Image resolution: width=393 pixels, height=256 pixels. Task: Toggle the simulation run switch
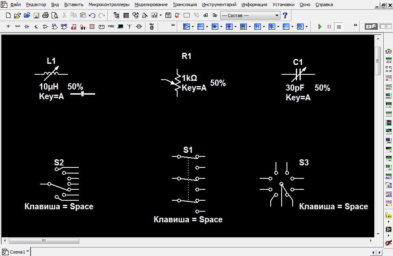(370, 26)
